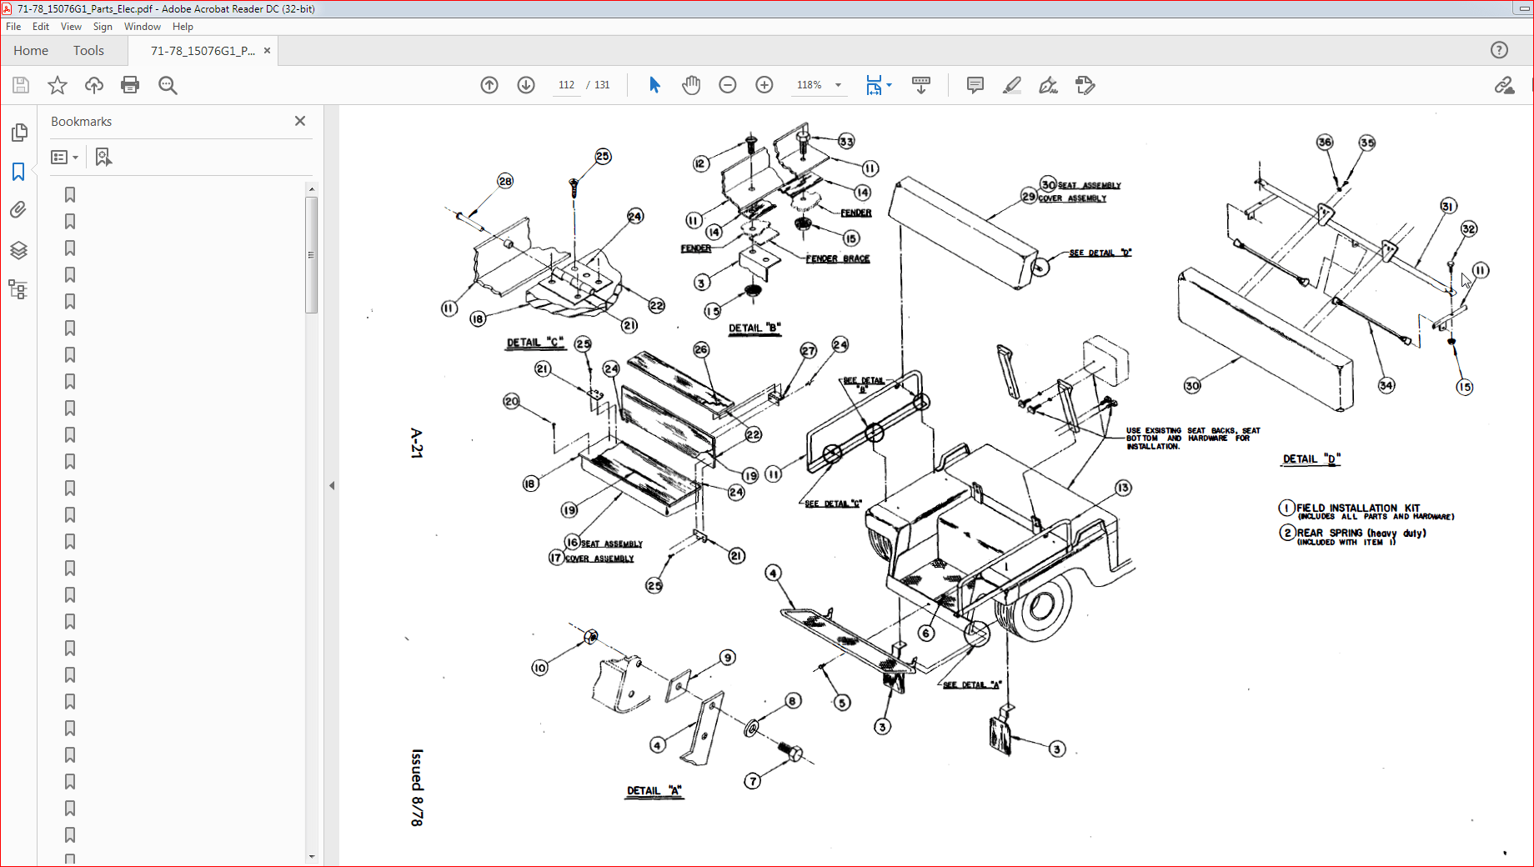The width and height of the screenshot is (1534, 867).
Task: Enable the scrolling page display mode
Action: [x=920, y=84]
